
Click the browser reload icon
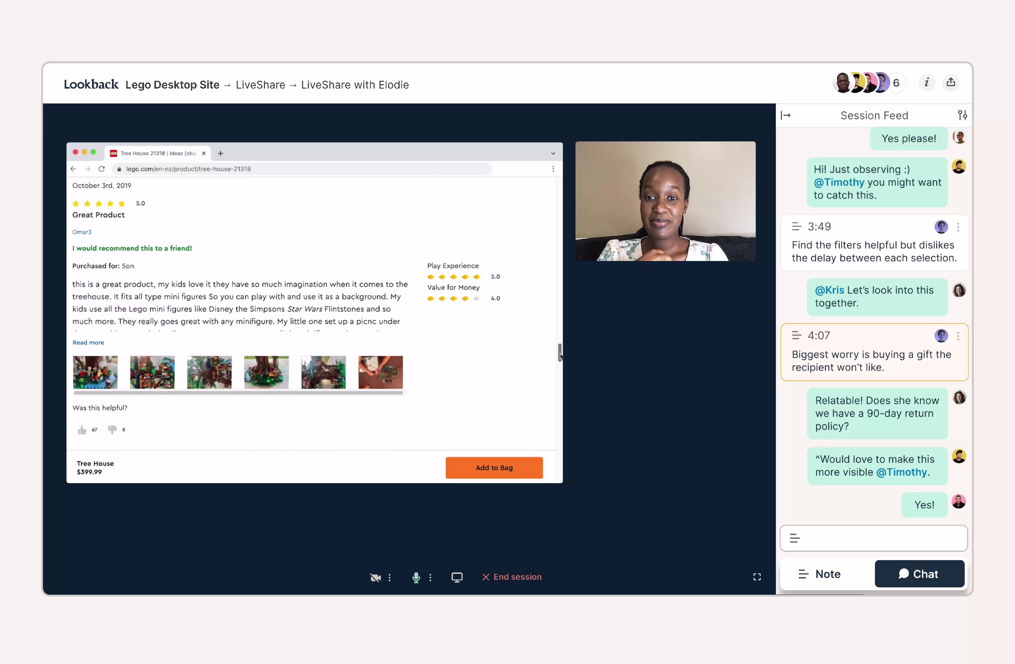pyautogui.click(x=101, y=169)
